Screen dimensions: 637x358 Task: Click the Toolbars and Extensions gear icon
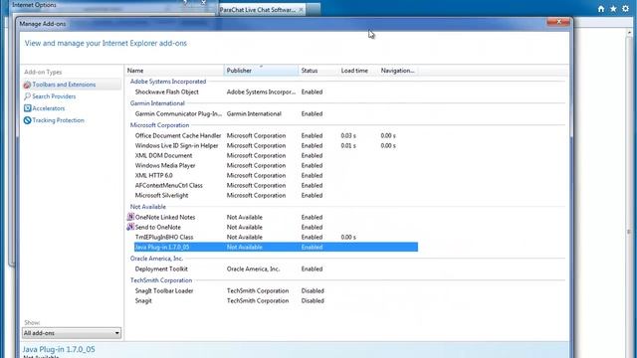pyautogui.click(x=27, y=85)
